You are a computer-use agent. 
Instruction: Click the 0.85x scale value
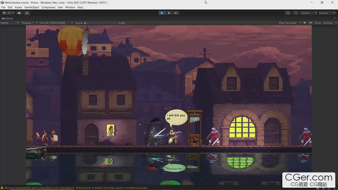122,23
